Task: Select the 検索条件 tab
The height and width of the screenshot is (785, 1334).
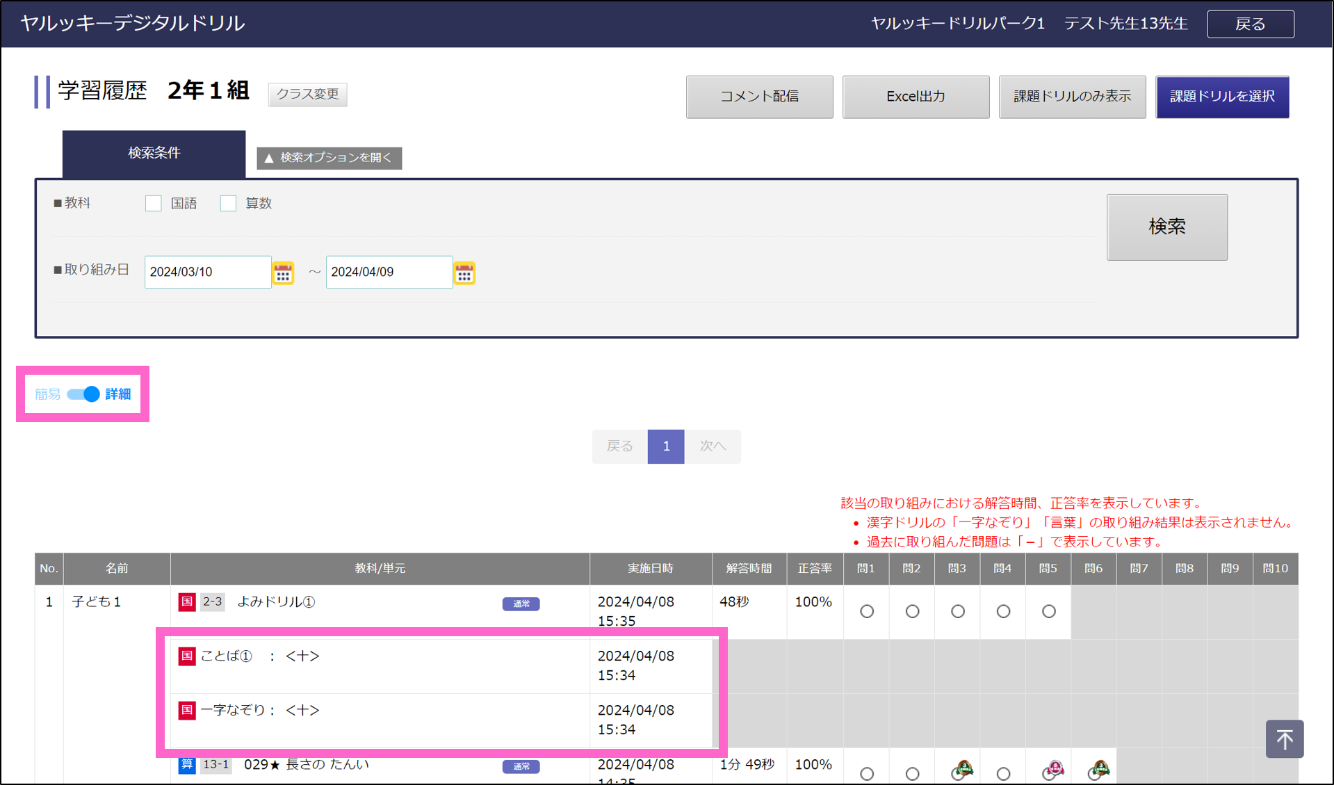Action: [154, 153]
